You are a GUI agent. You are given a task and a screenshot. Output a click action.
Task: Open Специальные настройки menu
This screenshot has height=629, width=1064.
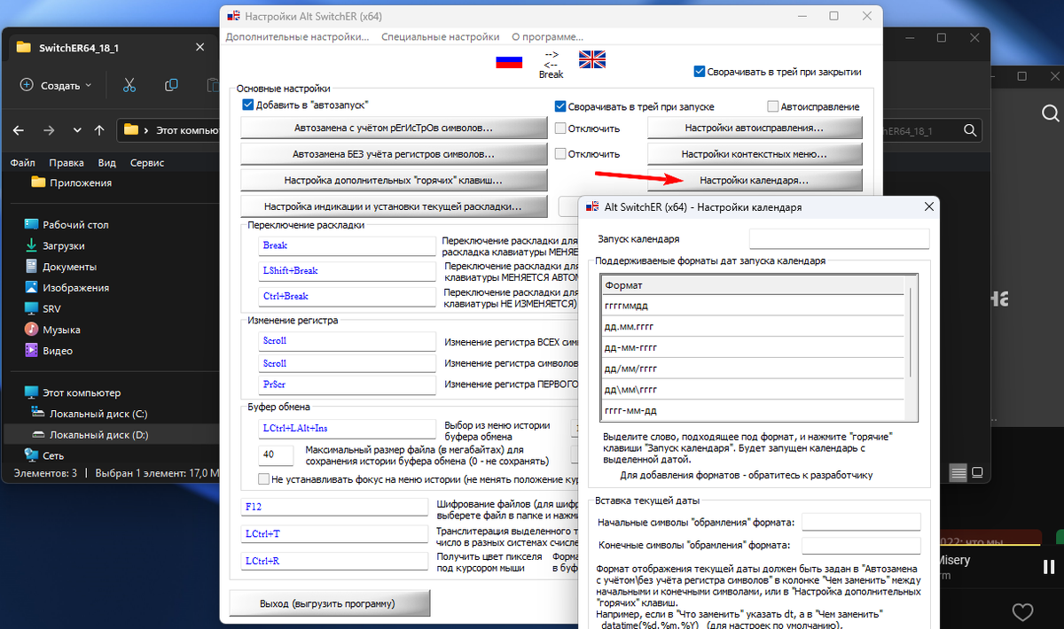pos(440,37)
